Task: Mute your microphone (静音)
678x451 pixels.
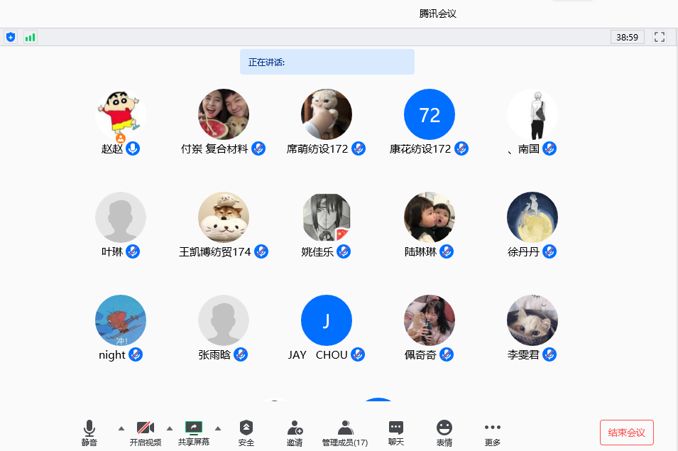Action: [x=89, y=432]
